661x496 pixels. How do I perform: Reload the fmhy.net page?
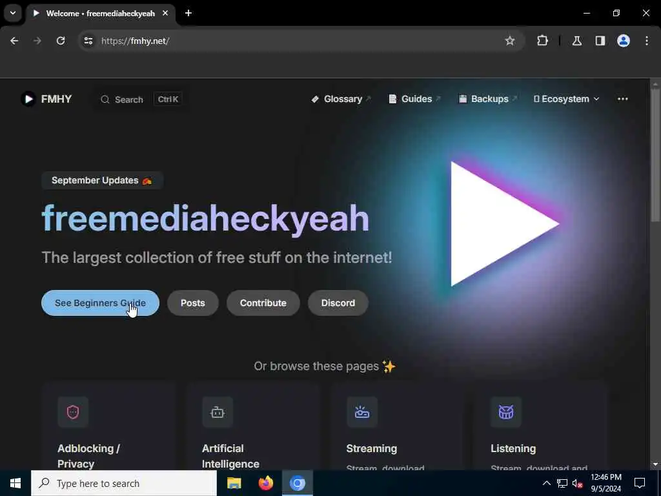pyautogui.click(x=61, y=41)
